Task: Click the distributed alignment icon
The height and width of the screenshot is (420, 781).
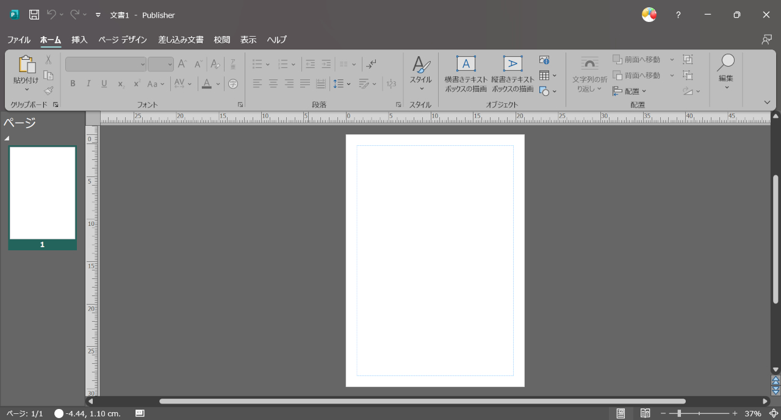Action: pyautogui.click(x=321, y=84)
